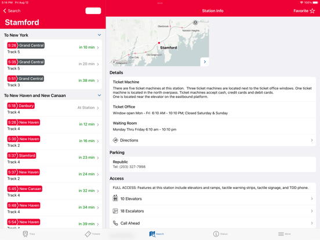Mark Stamford station as Favorite
The image size is (320, 240).
304,11
